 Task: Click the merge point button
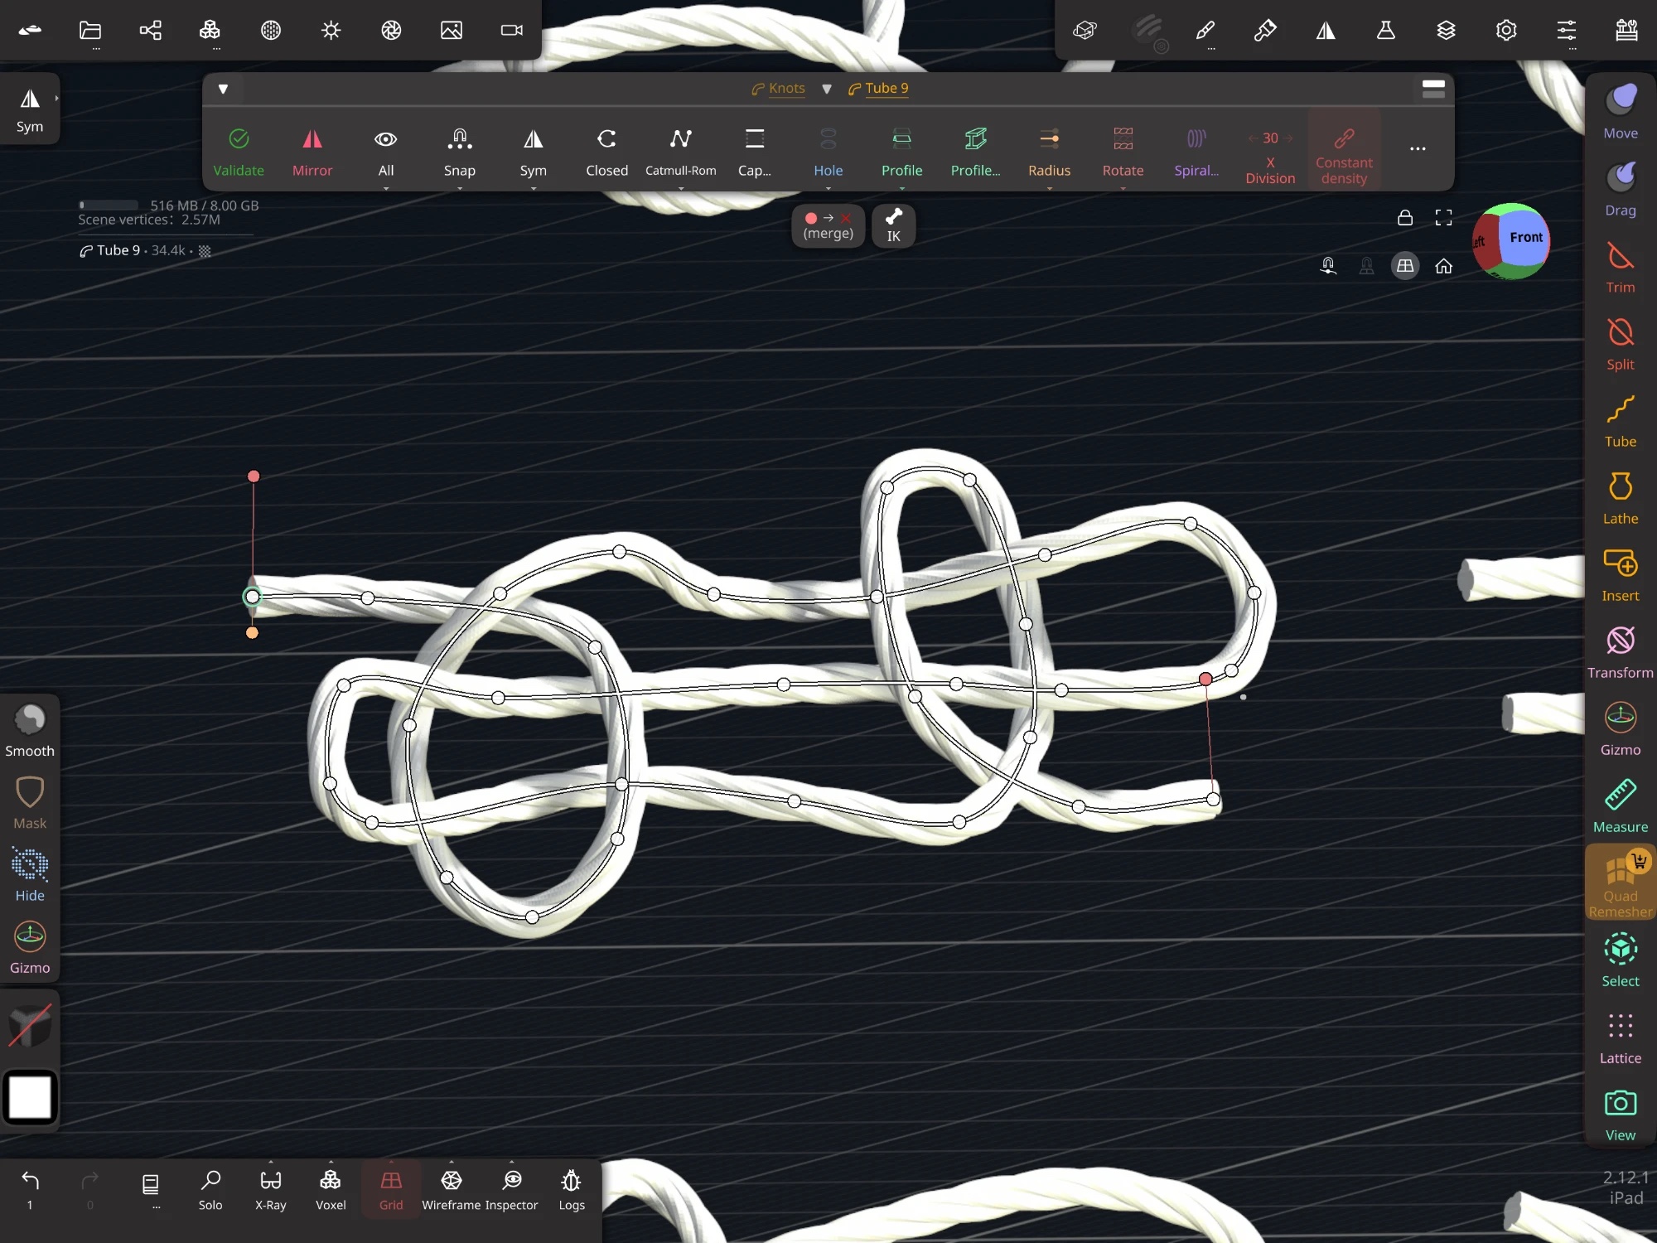pos(828,225)
